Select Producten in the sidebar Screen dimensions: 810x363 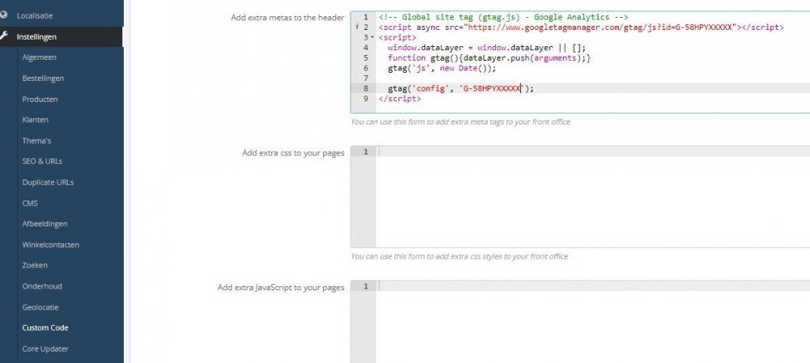pos(40,99)
